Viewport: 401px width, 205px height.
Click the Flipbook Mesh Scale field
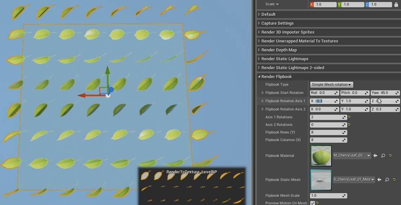click(328, 196)
